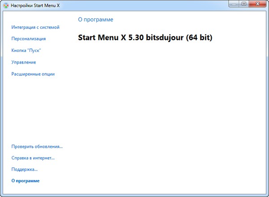The image size is (269, 197).
Task: Switch to the "Персонализация" section
Action: [x=29, y=39]
